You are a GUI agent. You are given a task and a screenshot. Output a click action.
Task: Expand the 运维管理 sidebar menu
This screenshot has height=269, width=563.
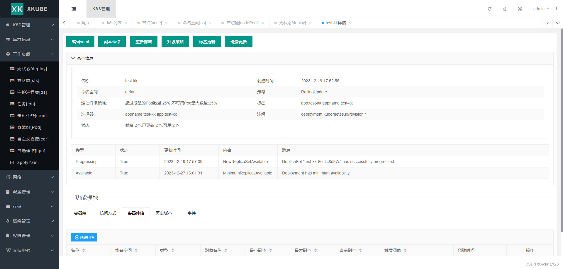click(29, 221)
